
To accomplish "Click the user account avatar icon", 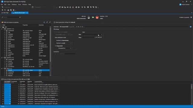I will (x=180, y=4).
